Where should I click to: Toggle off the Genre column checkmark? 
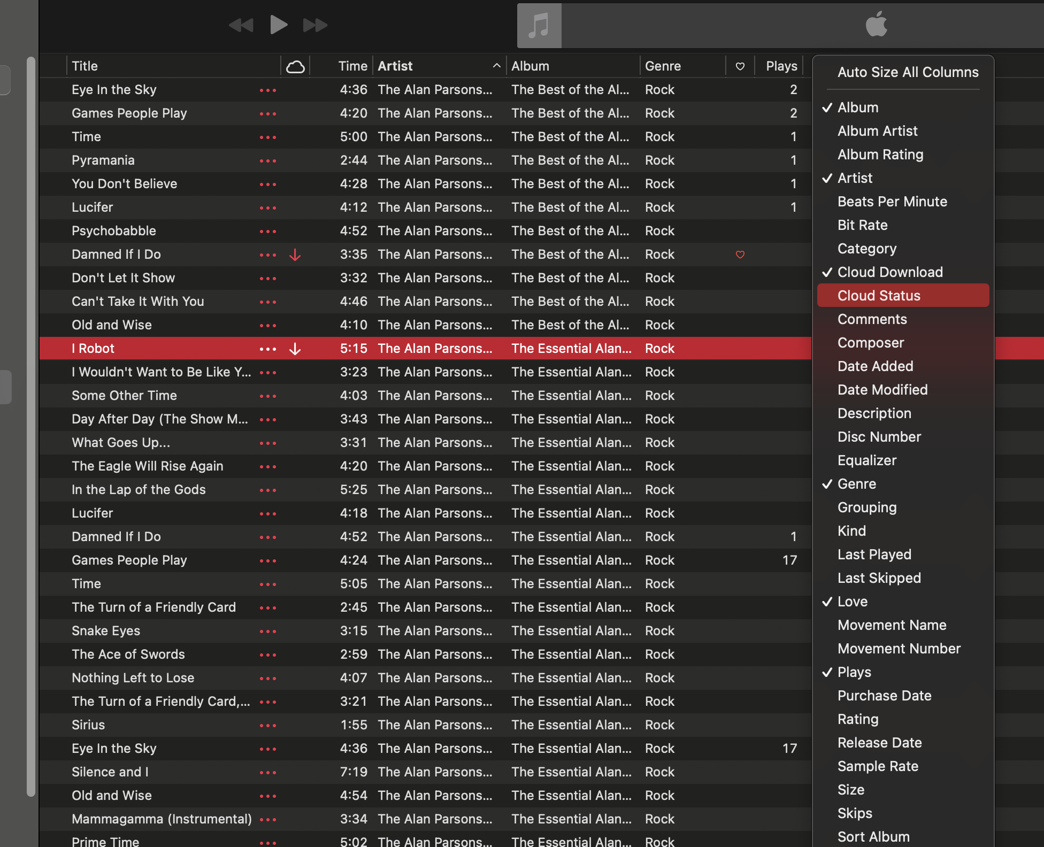[856, 484]
